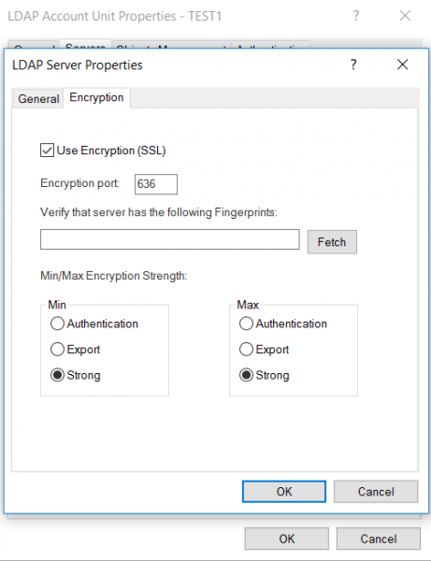Switch to the General tab
Viewport: 431px width, 561px height.
[38, 99]
